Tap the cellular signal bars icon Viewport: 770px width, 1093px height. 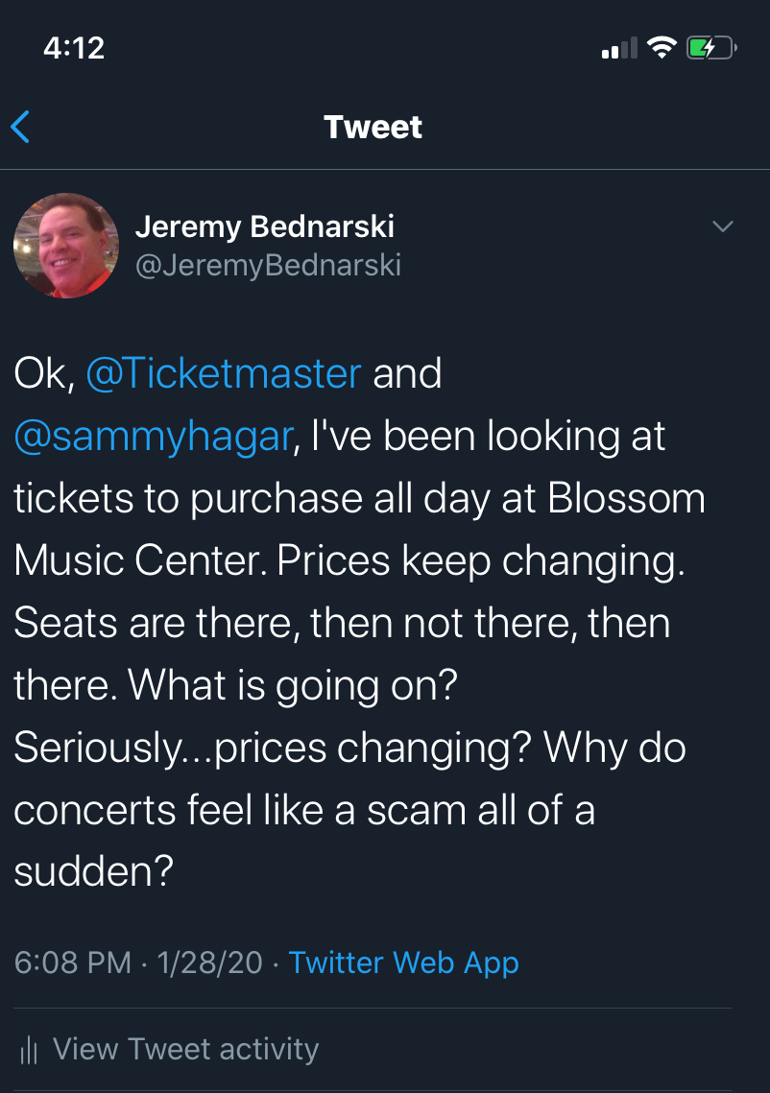pos(619,48)
